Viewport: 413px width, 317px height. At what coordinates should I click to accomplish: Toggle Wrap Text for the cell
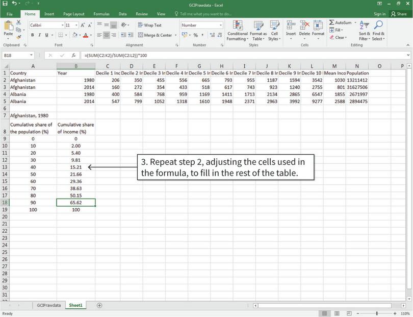click(x=150, y=24)
